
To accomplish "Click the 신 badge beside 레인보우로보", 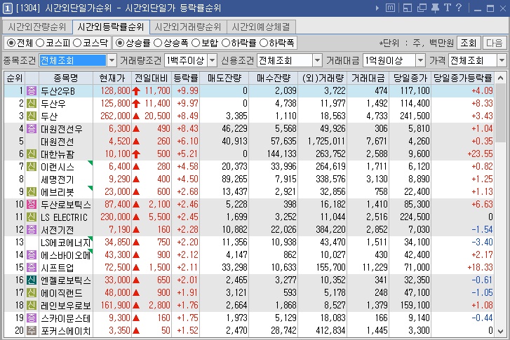I will pyautogui.click(x=32, y=305).
